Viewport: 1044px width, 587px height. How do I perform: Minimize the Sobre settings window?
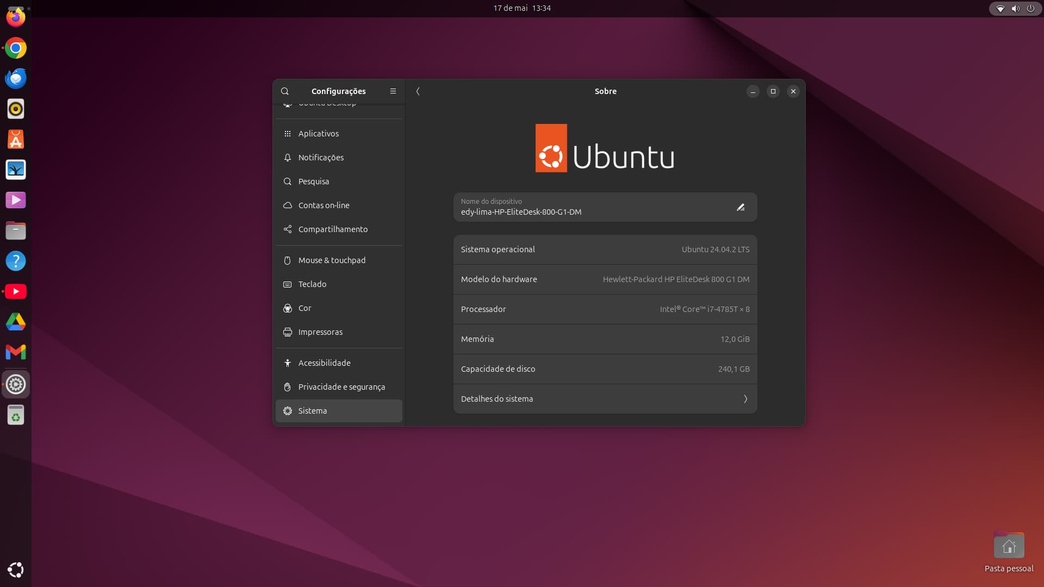tap(753, 91)
